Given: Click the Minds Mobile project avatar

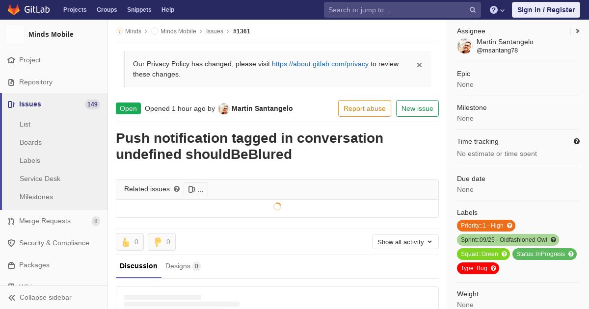Looking at the screenshot, I should pyautogui.click(x=15, y=34).
